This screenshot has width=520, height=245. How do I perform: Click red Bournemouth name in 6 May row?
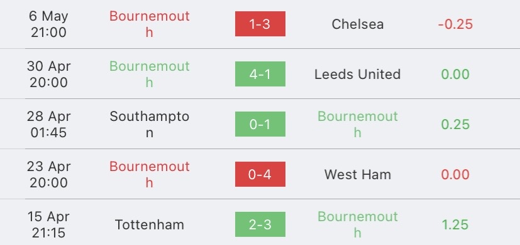tap(149, 24)
